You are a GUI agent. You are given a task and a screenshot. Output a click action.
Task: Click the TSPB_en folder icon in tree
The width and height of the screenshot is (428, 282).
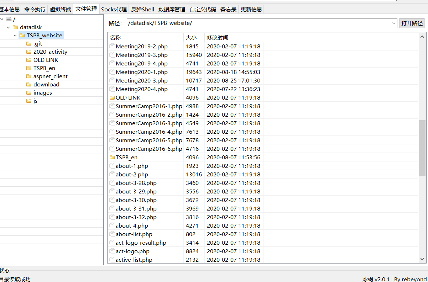[29, 68]
